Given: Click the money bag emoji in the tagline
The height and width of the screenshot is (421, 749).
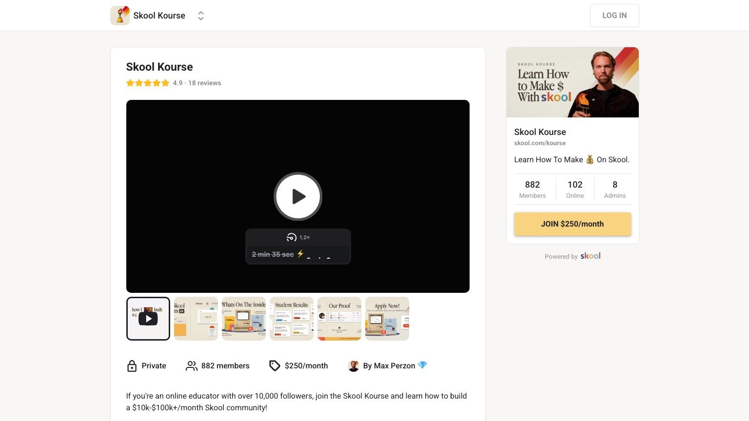Looking at the screenshot, I should click(x=590, y=160).
